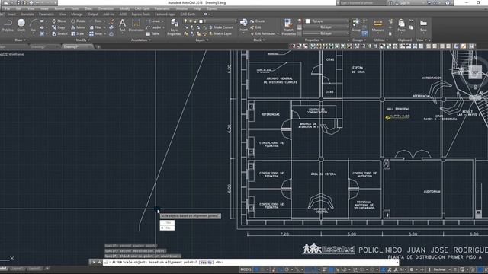Select the Dimension tool

click(136, 25)
